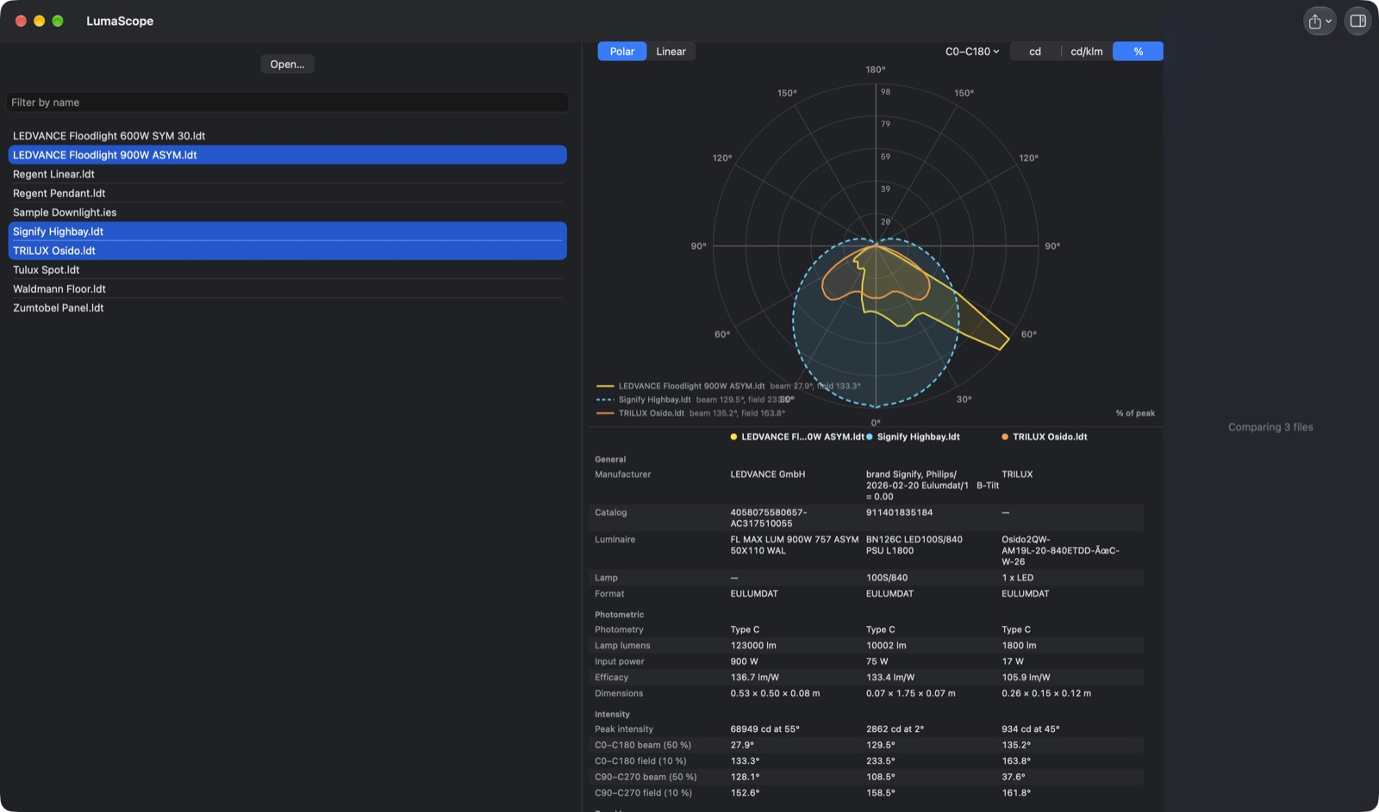Toggle the sidebar panel icon
Screen dimensions: 1379x812
click(x=1357, y=22)
